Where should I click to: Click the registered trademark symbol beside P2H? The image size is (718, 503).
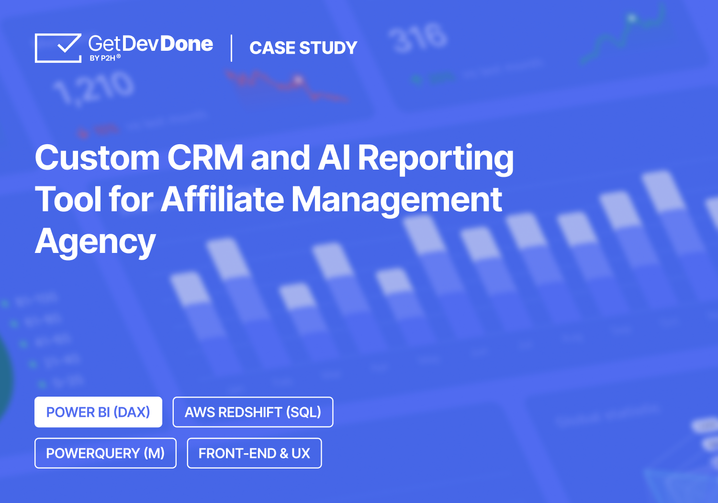pyautogui.click(x=119, y=57)
